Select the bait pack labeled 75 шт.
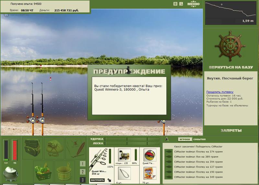The height and width of the screenshot is (185, 259). [x=150, y=173]
